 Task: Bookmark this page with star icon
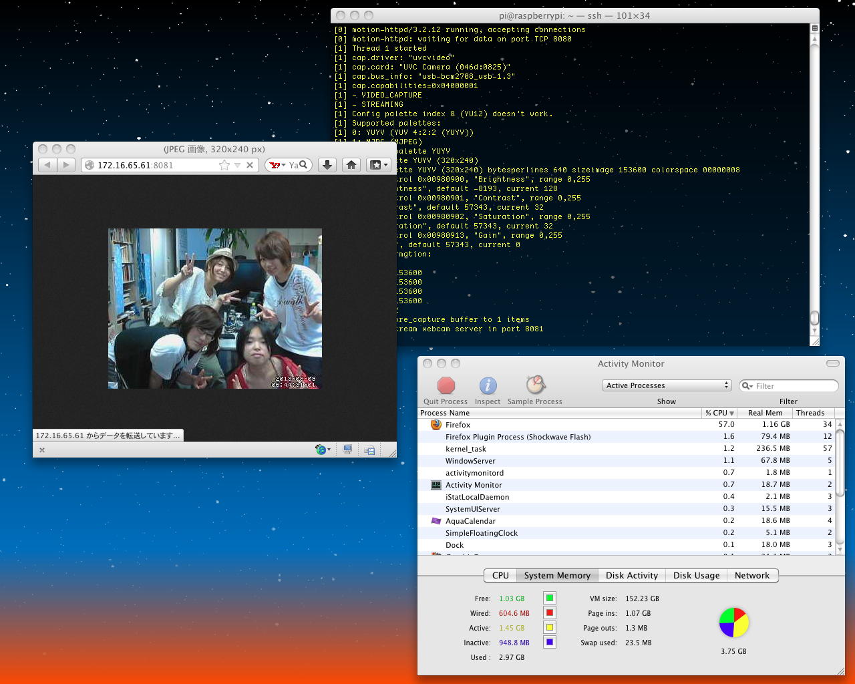pyautogui.click(x=224, y=165)
